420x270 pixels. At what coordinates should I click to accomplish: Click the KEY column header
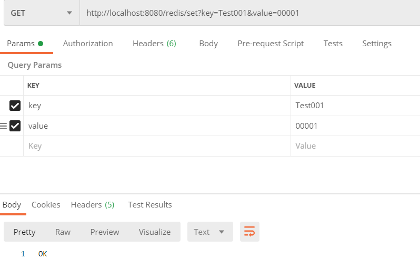[33, 86]
